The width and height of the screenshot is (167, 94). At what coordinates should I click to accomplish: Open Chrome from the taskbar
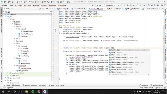tap(39, 91)
